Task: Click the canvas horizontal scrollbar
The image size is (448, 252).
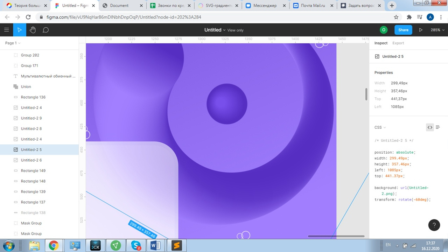Action: tap(336, 236)
